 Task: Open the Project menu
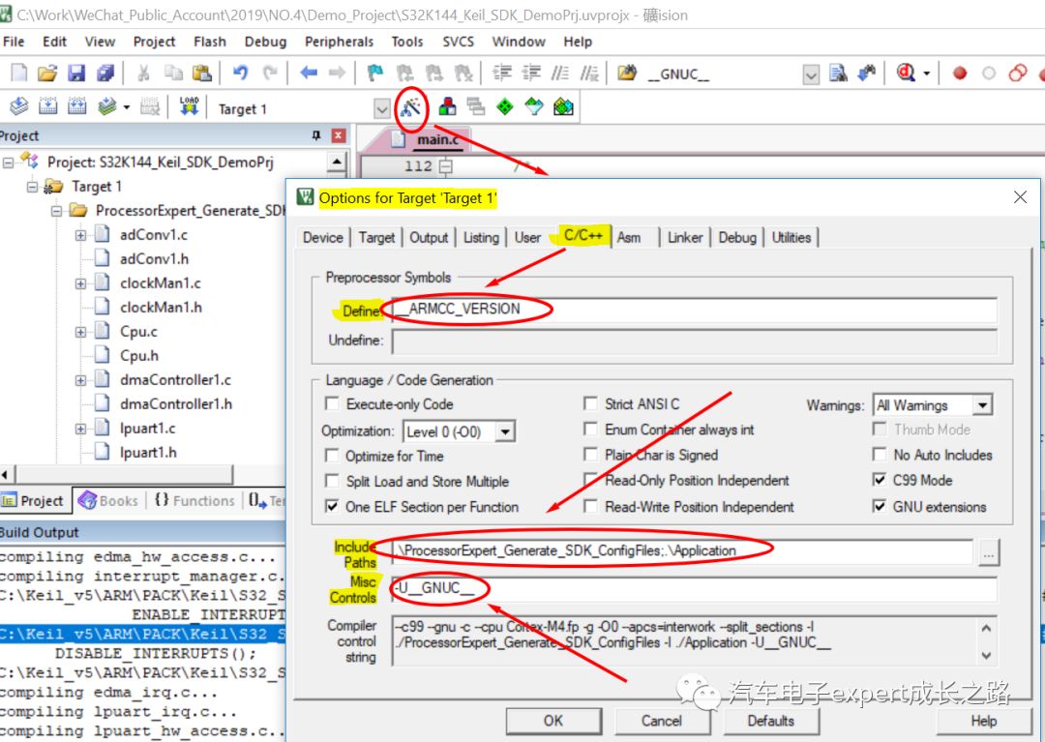[154, 42]
